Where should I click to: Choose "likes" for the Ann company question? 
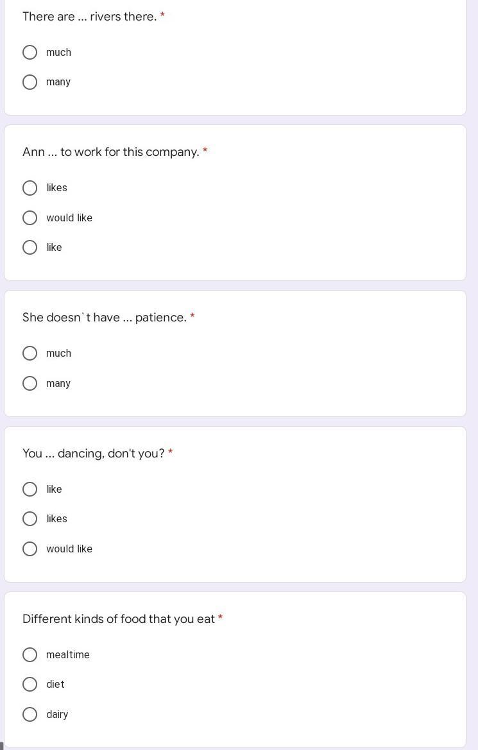(x=30, y=188)
